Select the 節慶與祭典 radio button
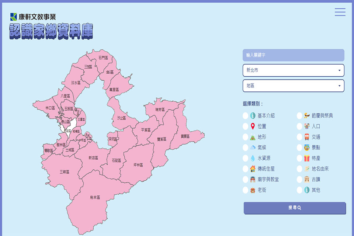The image size is (354, 236). click(299, 116)
